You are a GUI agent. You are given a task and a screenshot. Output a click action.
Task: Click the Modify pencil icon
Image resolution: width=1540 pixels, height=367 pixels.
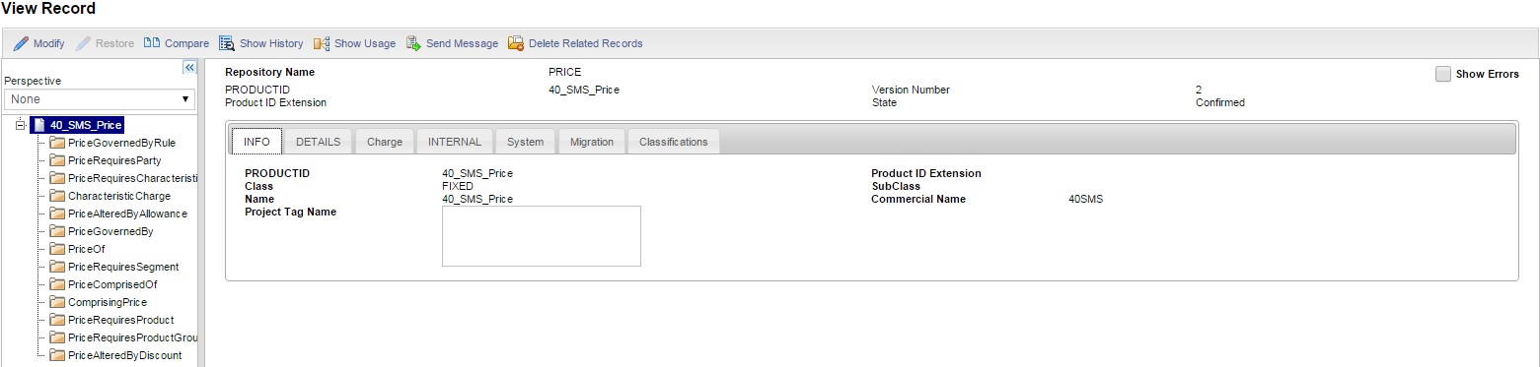pos(21,43)
